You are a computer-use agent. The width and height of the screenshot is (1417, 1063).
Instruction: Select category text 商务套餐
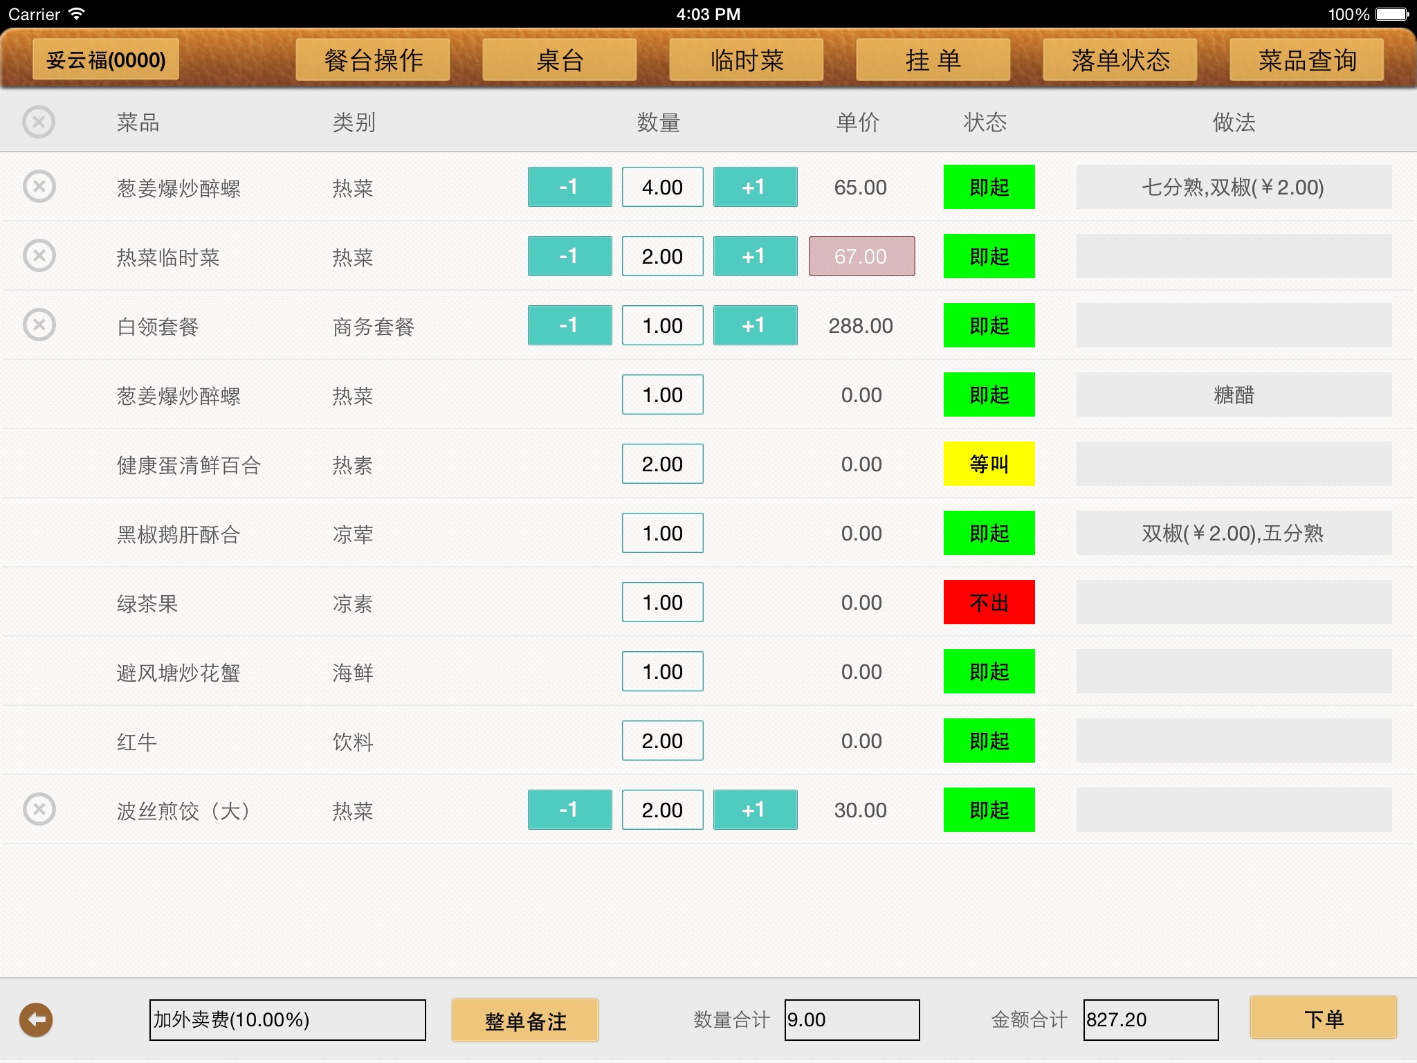[x=373, y=327]
